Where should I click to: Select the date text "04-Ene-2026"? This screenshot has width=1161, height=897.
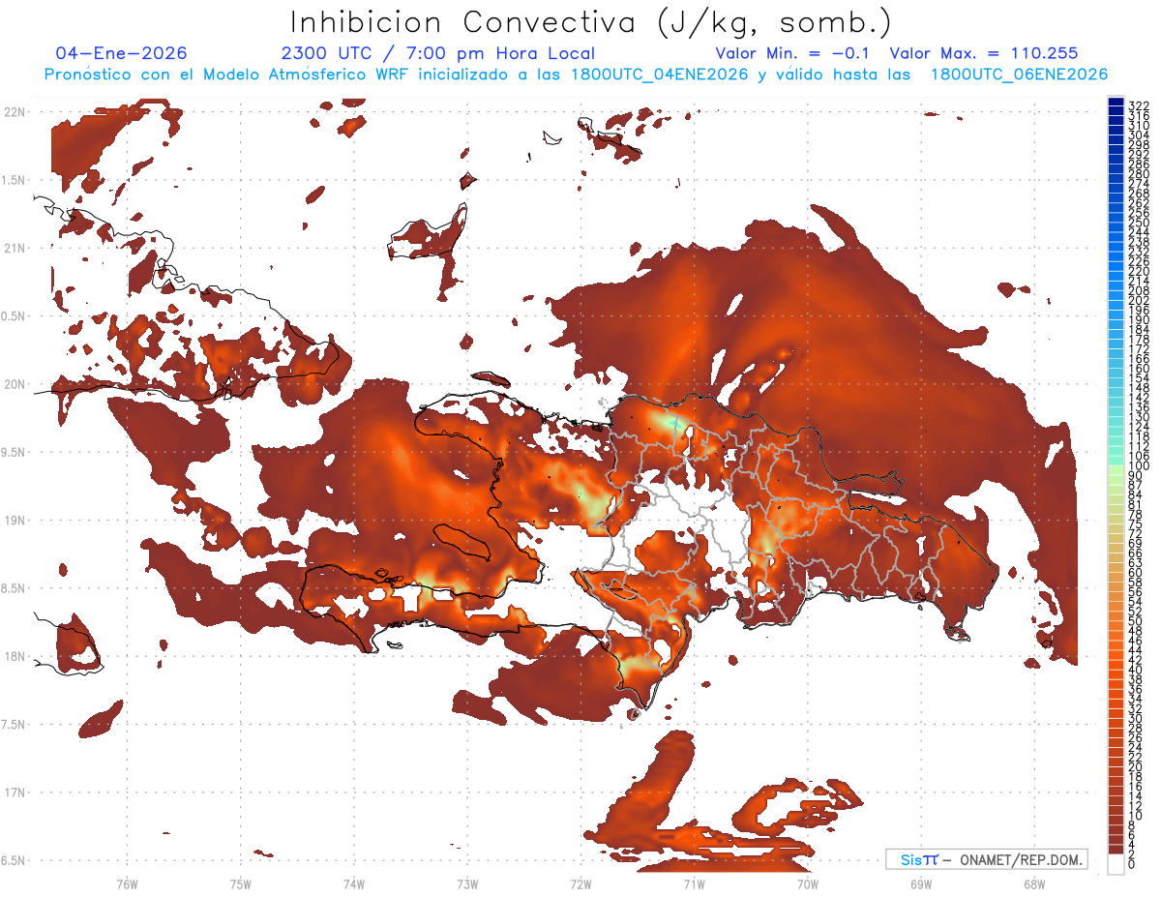click(122, 53)
